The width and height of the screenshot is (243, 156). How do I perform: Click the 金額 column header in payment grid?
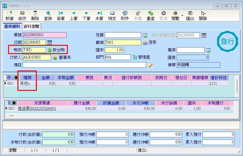tap(45, 78)
